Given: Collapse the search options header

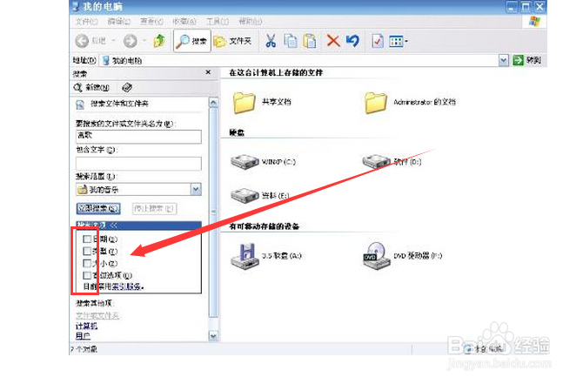Looking at the screenshot, I should [x=138, y=226].
